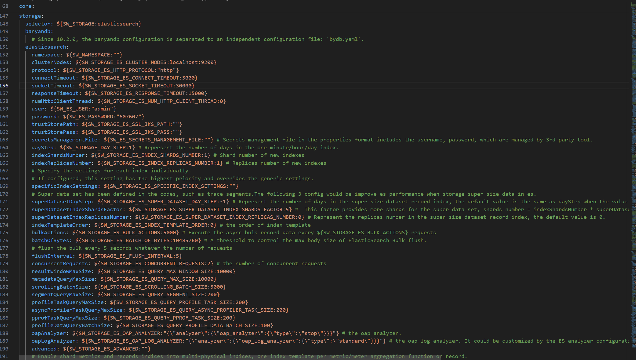Click the 'oapLogAnalyzer' property name
This screenshot has height=360, width=636.
[x=53, y=341]
